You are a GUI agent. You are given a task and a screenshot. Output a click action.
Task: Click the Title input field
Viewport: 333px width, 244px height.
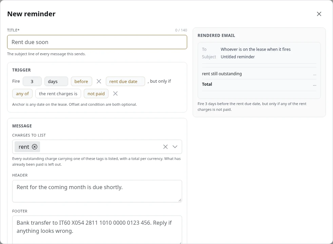[97, 42]
